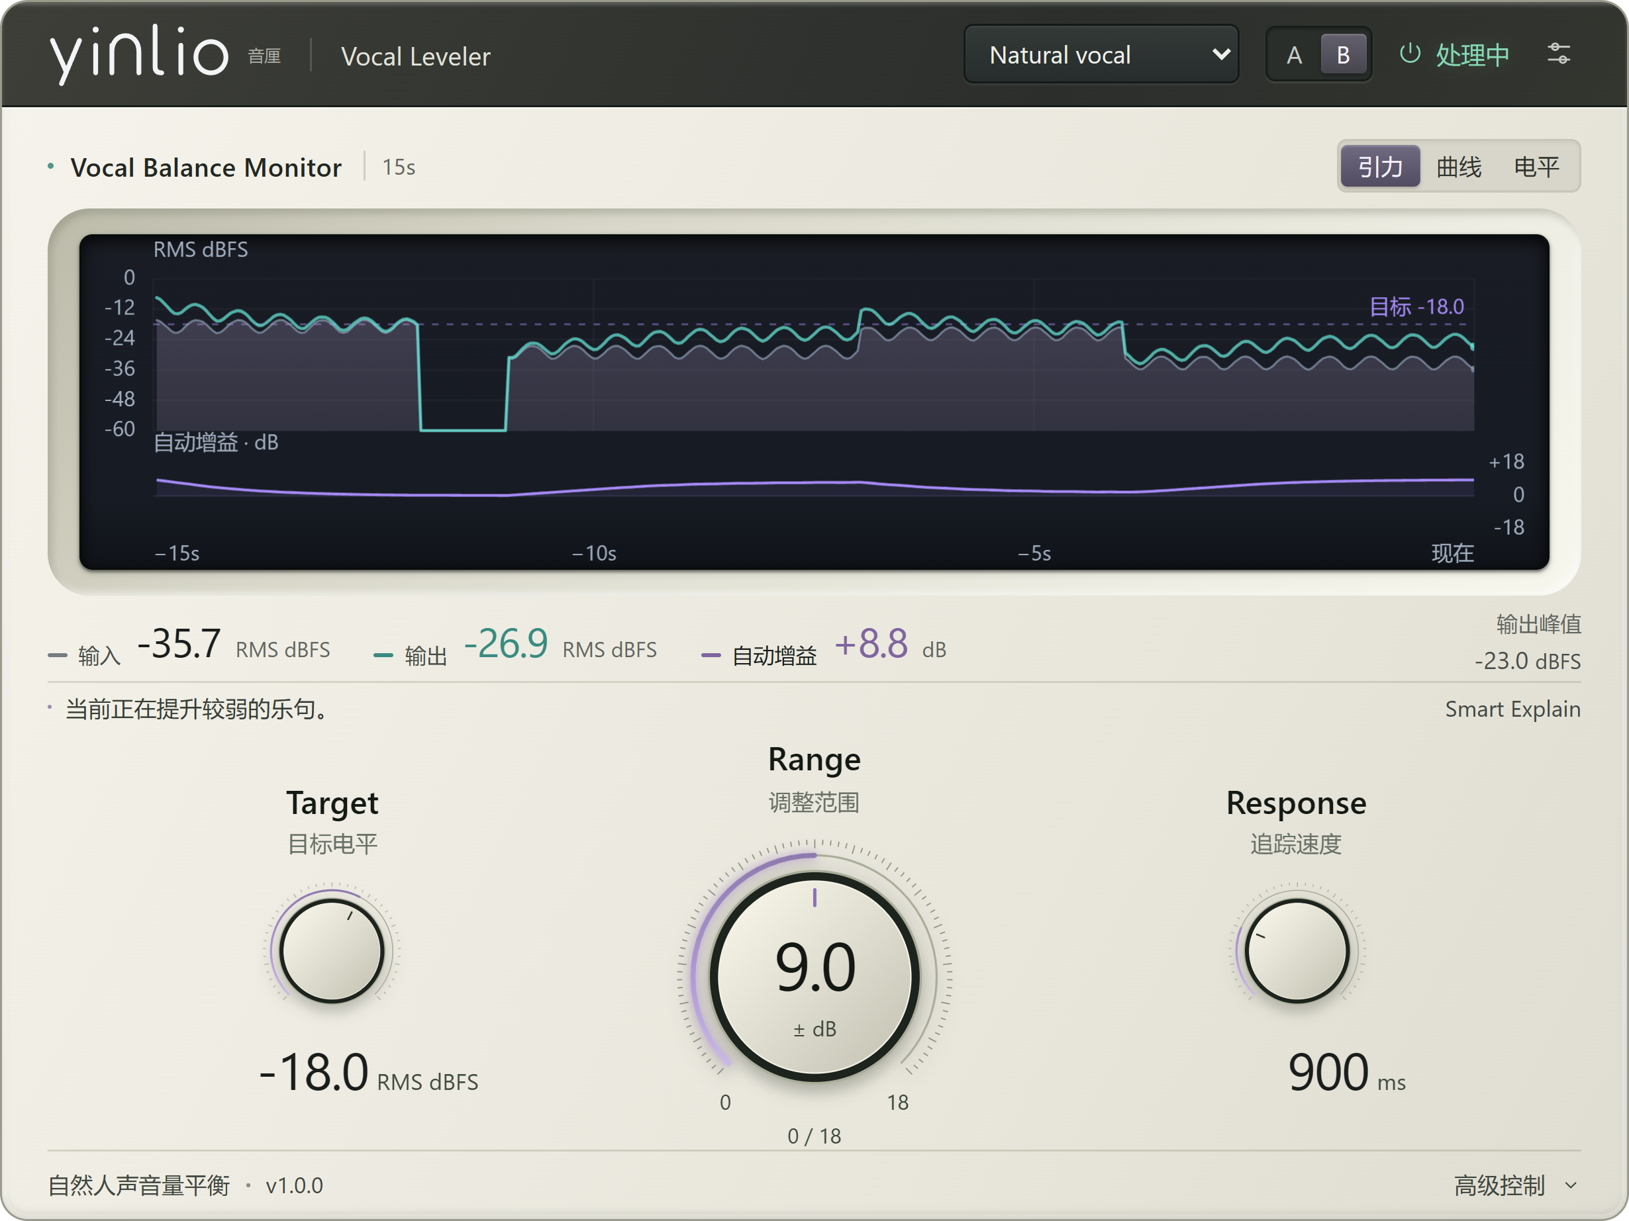Image resolution: width=1629 pixels, height=1221 pixels.
Task: Click the large Range knob
Action: [x=814, y=977]
